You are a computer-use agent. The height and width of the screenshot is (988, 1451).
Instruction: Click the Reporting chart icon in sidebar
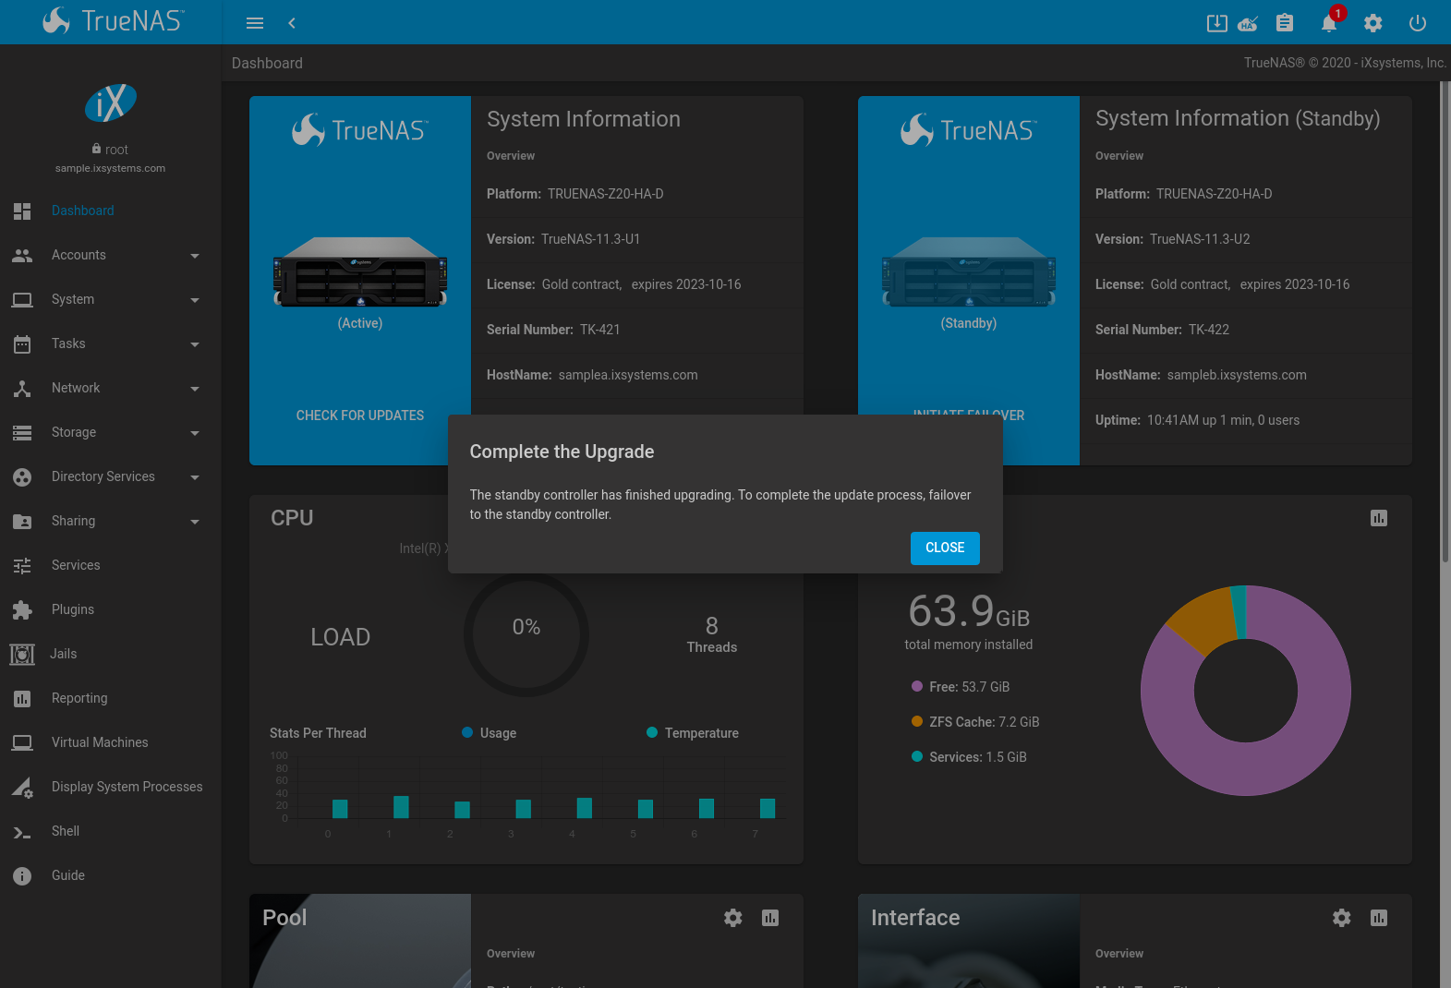(x=22, y=698)
